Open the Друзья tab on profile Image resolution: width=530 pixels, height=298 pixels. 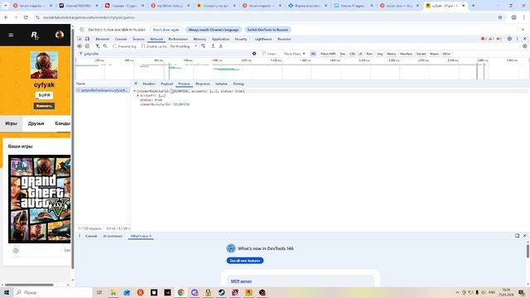[36, 123]
